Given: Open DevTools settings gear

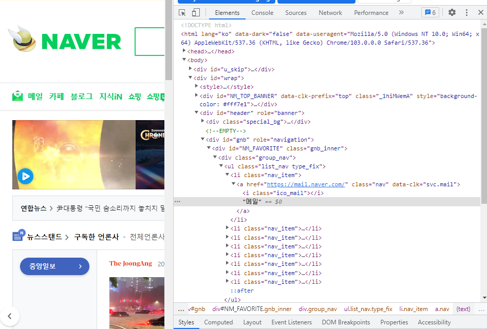Looking at the screenshot, I should [x=452, y=12].
